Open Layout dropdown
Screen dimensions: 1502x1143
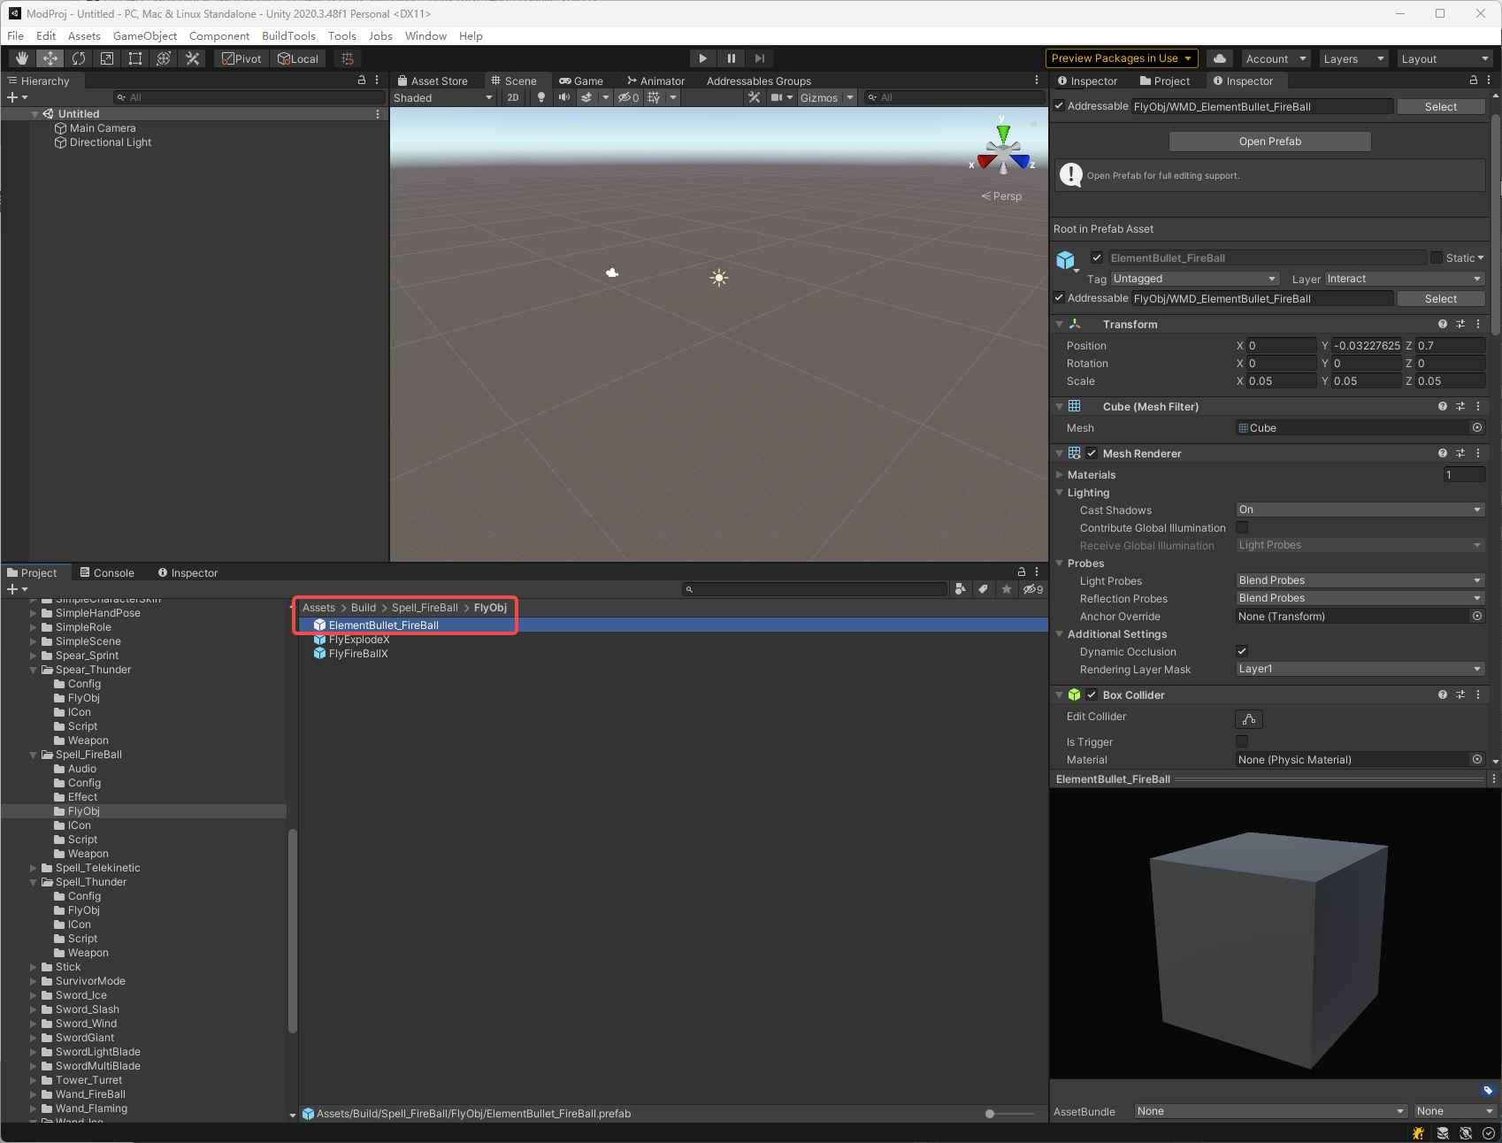pos(1445,58)
